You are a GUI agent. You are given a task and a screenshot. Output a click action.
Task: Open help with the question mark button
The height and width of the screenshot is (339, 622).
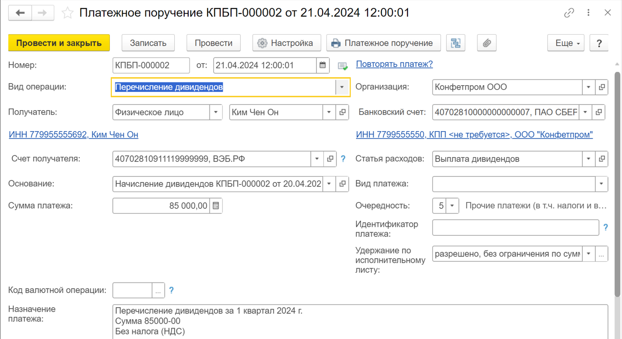coord(599,43)
